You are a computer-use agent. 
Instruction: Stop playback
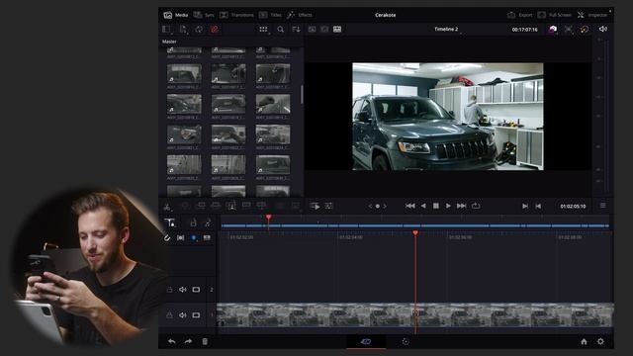[435, 206]
